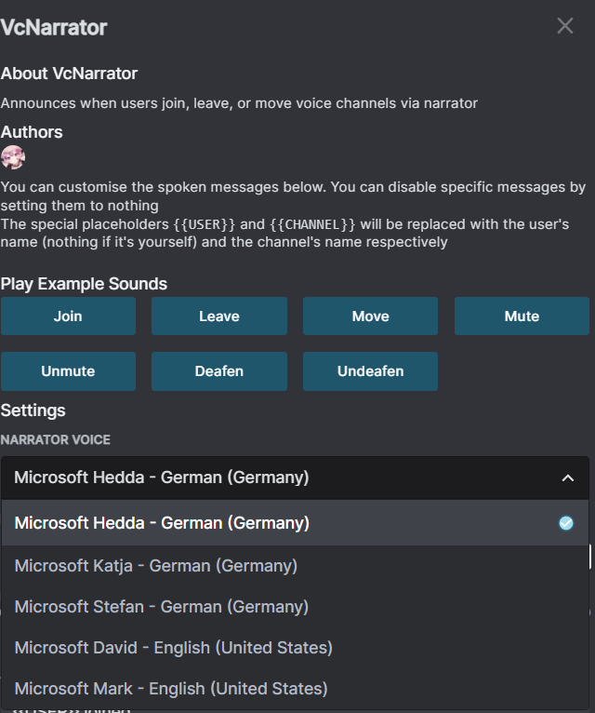The height and width of the screenshot is (713, 595).
Task: Play the Move example sound
Action: 371,316
